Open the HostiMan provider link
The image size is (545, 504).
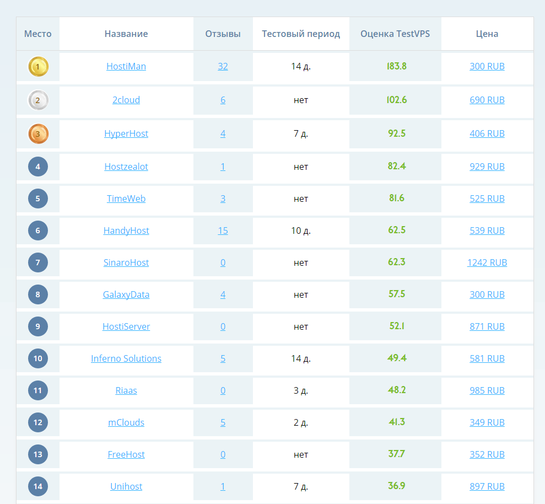tap(126, 66)
